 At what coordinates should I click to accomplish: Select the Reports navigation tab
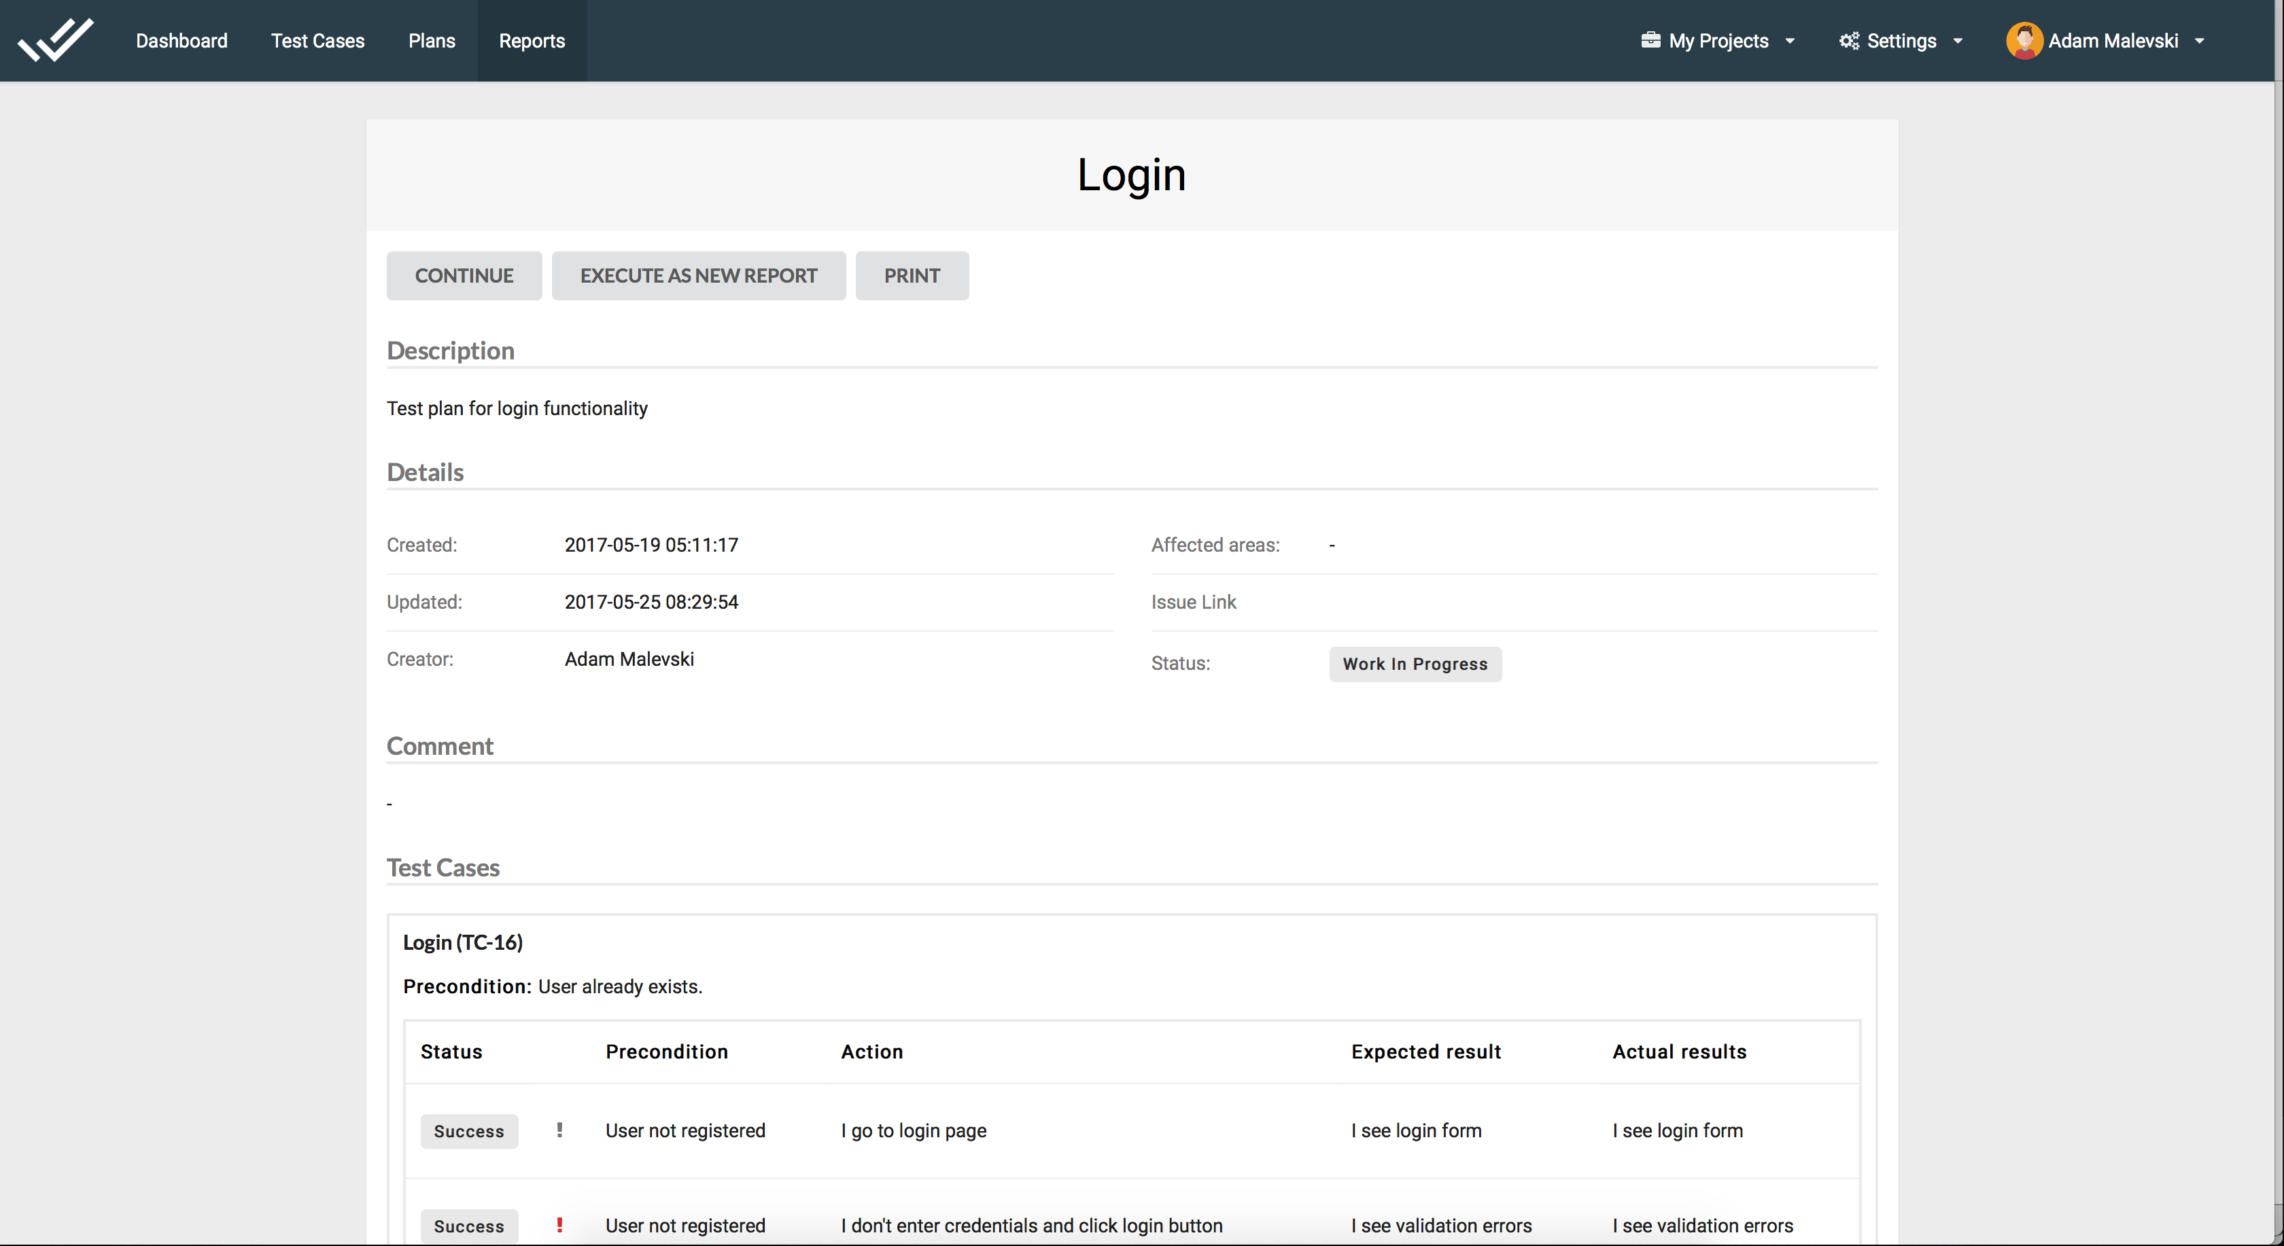coord(531,41)
